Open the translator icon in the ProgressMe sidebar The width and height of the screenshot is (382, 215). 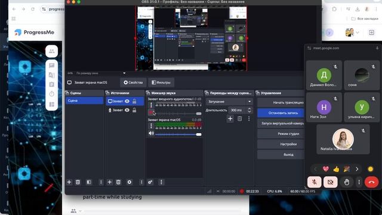[52, 75]
